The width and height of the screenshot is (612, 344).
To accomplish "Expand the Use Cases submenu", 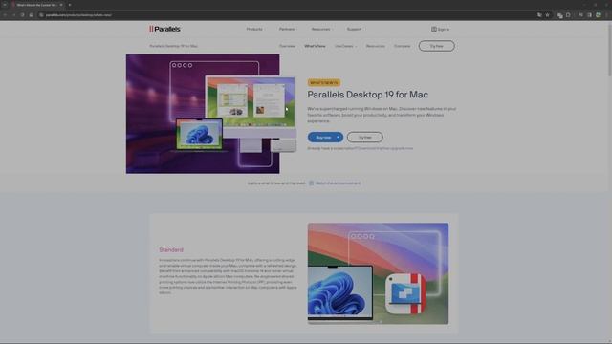I will [x=345, y=46].
